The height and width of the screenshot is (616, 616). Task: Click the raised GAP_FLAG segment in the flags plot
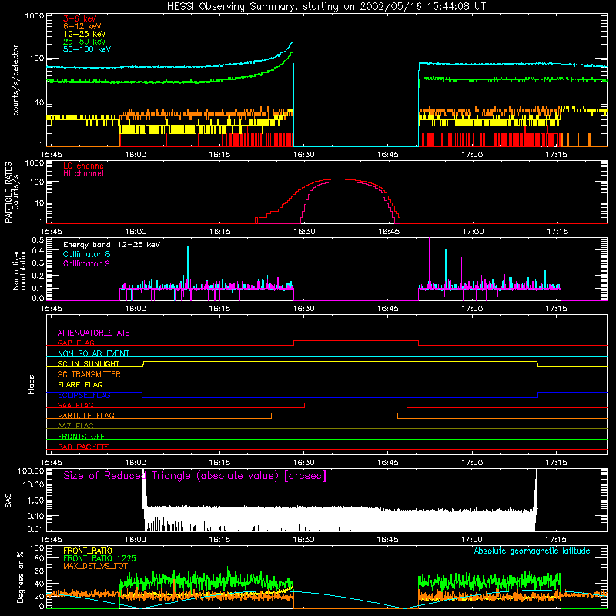[356, 341]
